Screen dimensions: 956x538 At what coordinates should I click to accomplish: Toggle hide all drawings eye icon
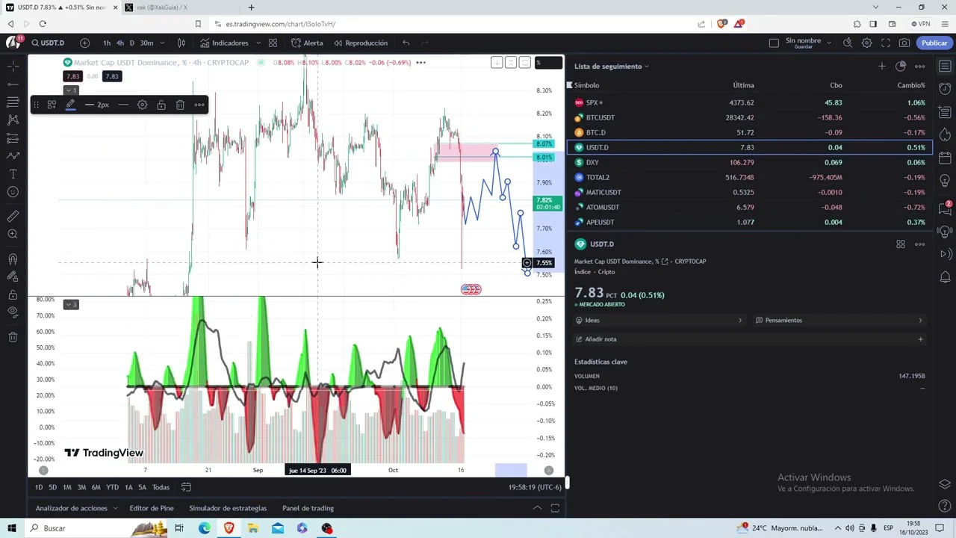tap(13, 312)
